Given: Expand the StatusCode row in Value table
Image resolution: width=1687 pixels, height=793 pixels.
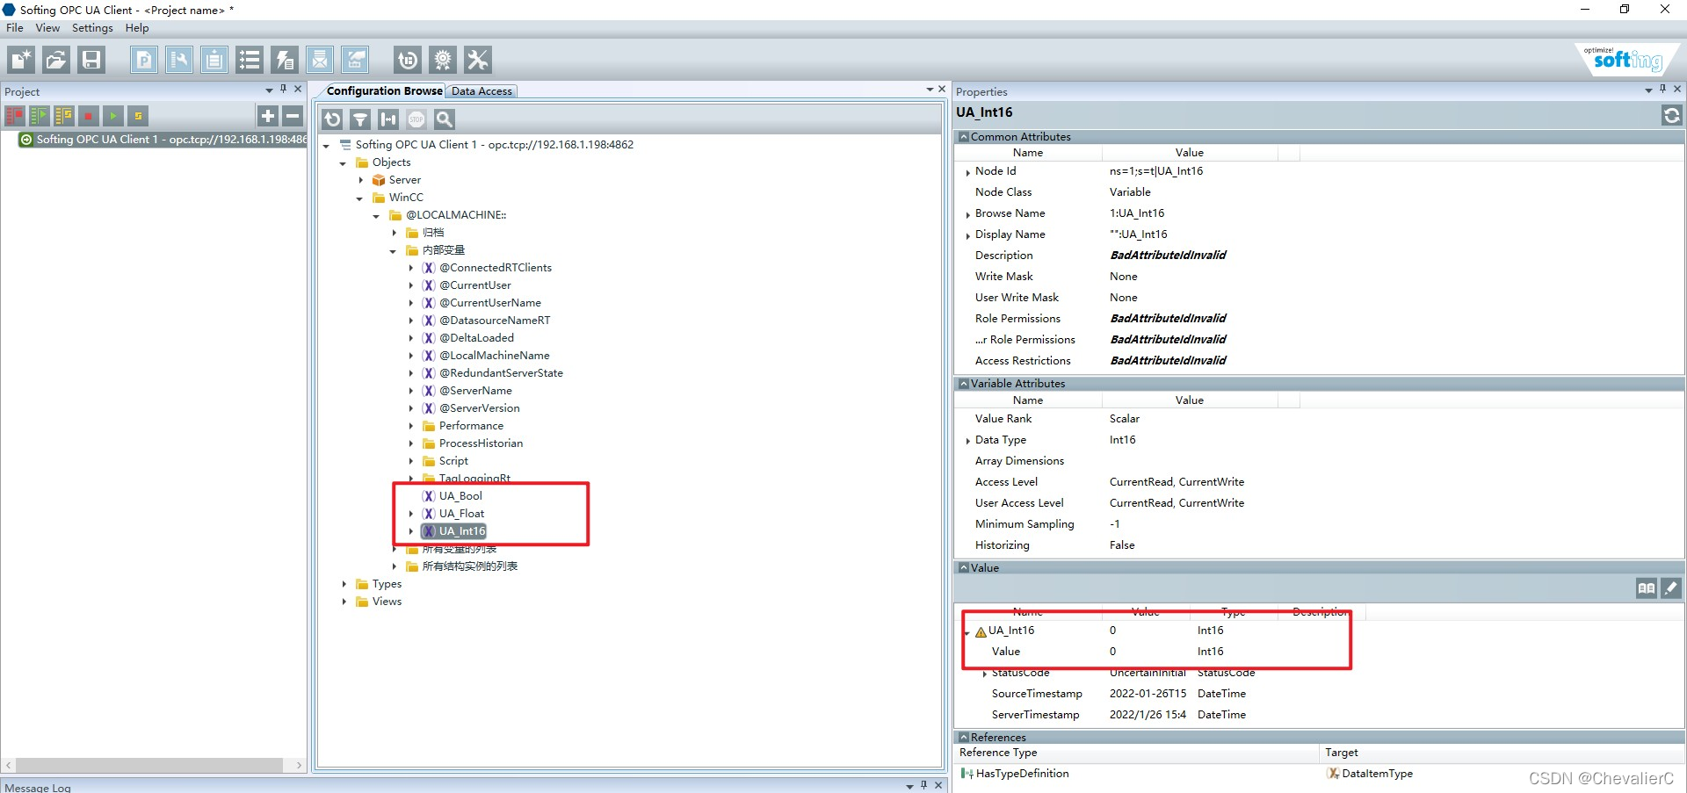Looking at the screenshot, I should click(984, 674).
